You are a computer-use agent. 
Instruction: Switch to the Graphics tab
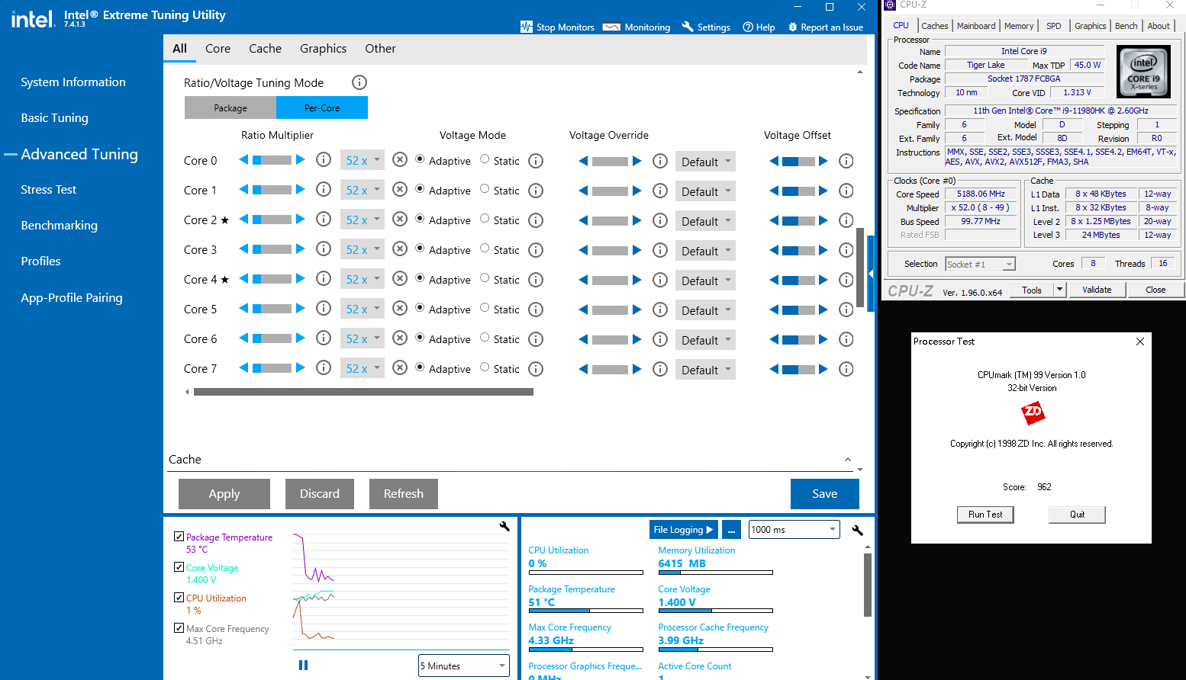coord(323,48)
